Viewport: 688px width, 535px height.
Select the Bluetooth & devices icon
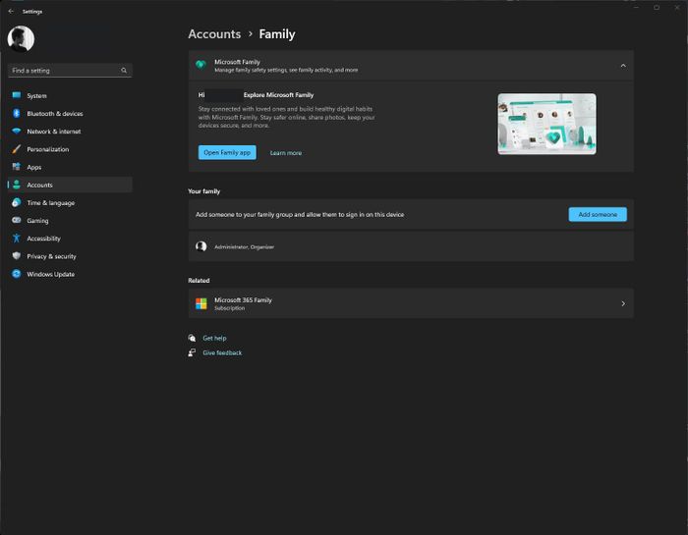17,114
